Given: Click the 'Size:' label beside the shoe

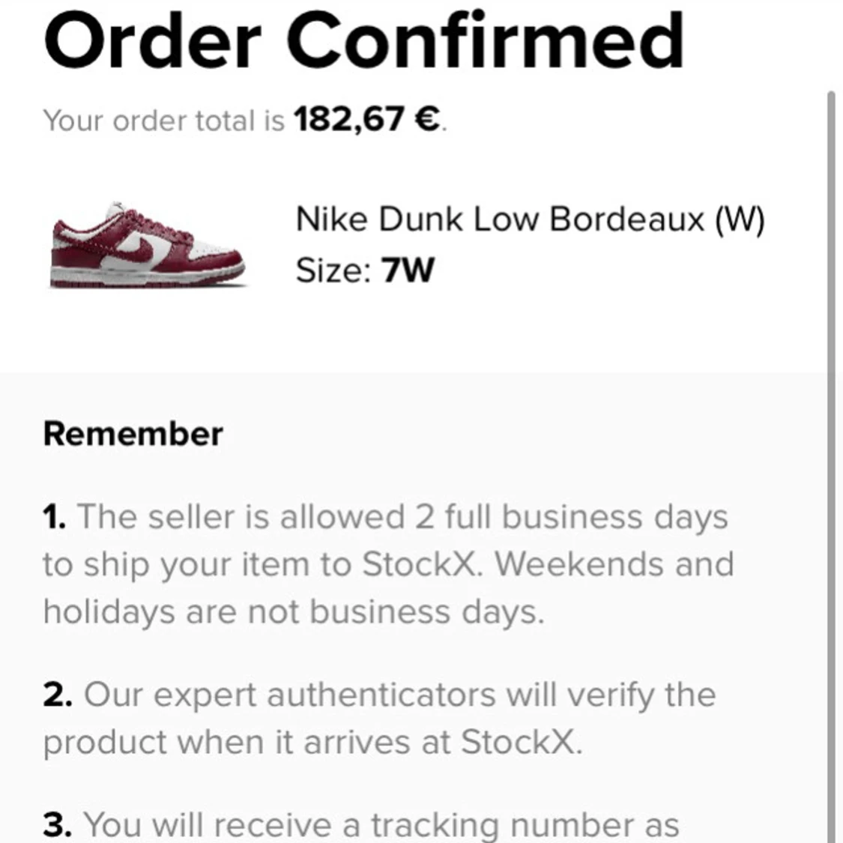Looking at the screenshot, I should [333, 270].
